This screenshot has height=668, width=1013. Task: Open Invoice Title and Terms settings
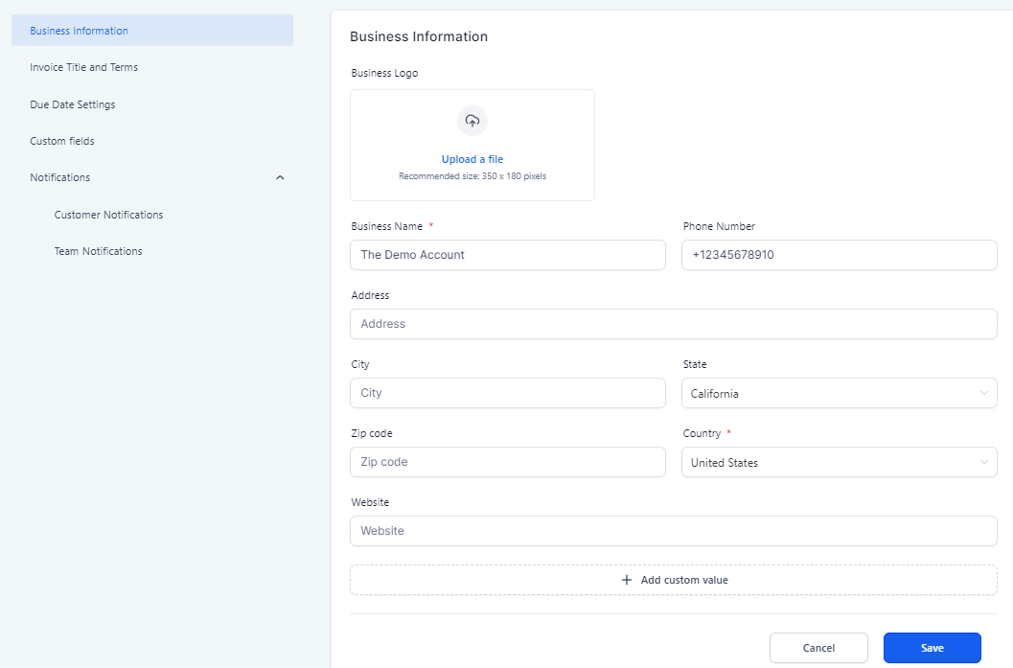click(84, 67)
